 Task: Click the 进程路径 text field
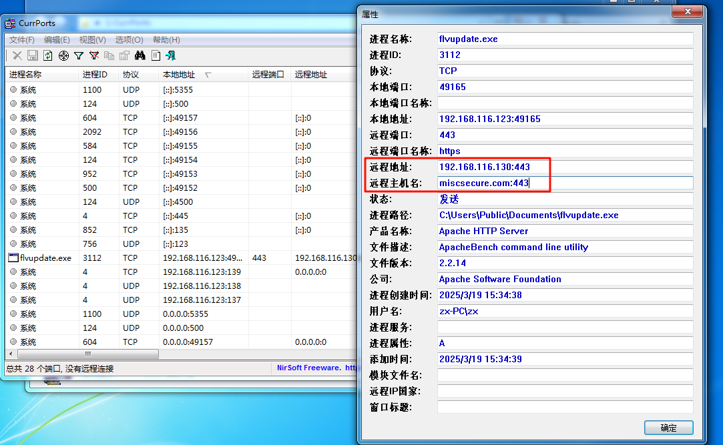[565, 215]
